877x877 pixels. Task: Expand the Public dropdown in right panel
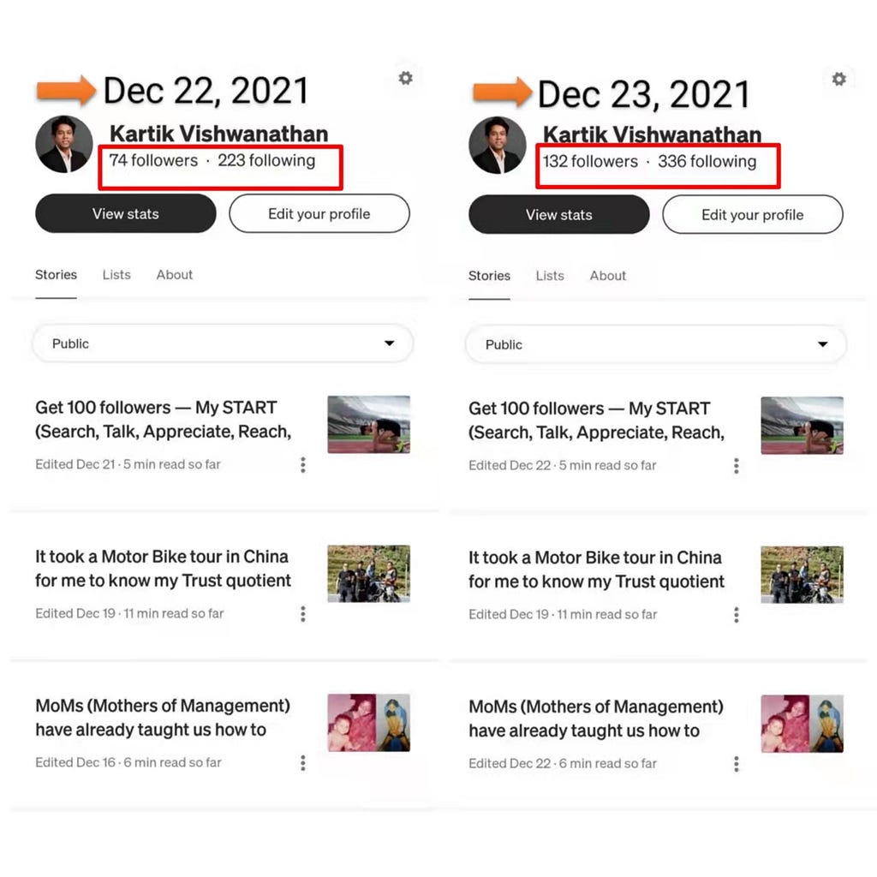(x=656, y=344)
